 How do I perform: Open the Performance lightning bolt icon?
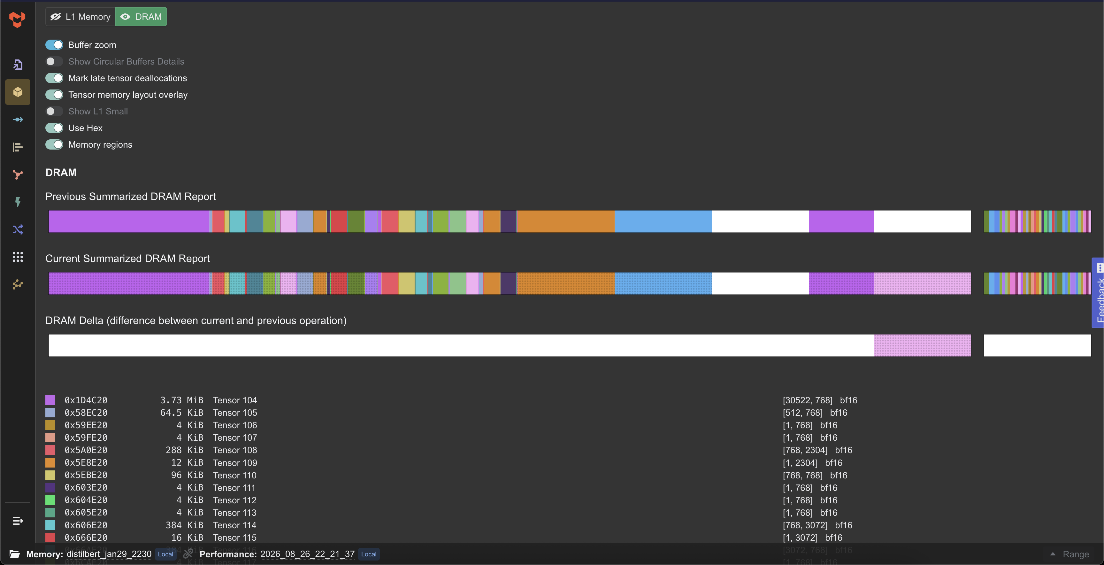tap(18, 202)
